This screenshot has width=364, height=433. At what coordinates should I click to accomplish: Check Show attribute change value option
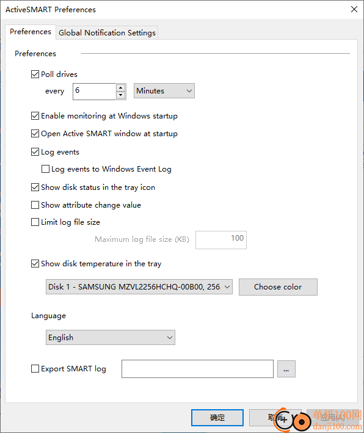pos(35,205)
